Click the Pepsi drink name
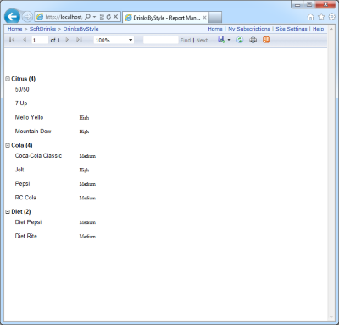Screen dimensions: 339x325 (x=22, y=184)
